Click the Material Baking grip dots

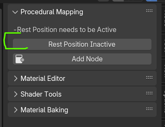(149, 109)
